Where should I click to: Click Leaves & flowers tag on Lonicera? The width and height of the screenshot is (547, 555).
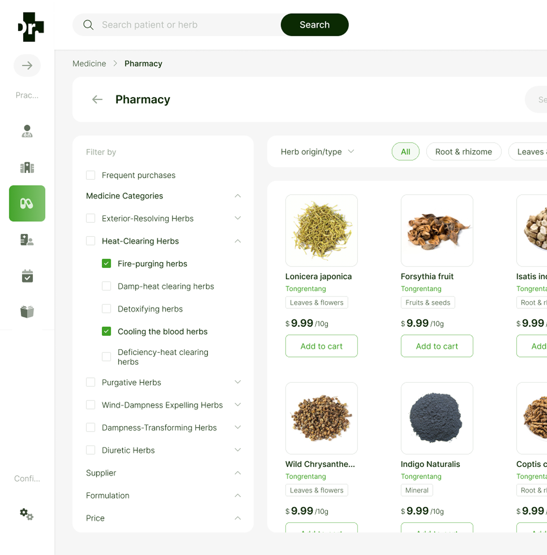point(316,302)
